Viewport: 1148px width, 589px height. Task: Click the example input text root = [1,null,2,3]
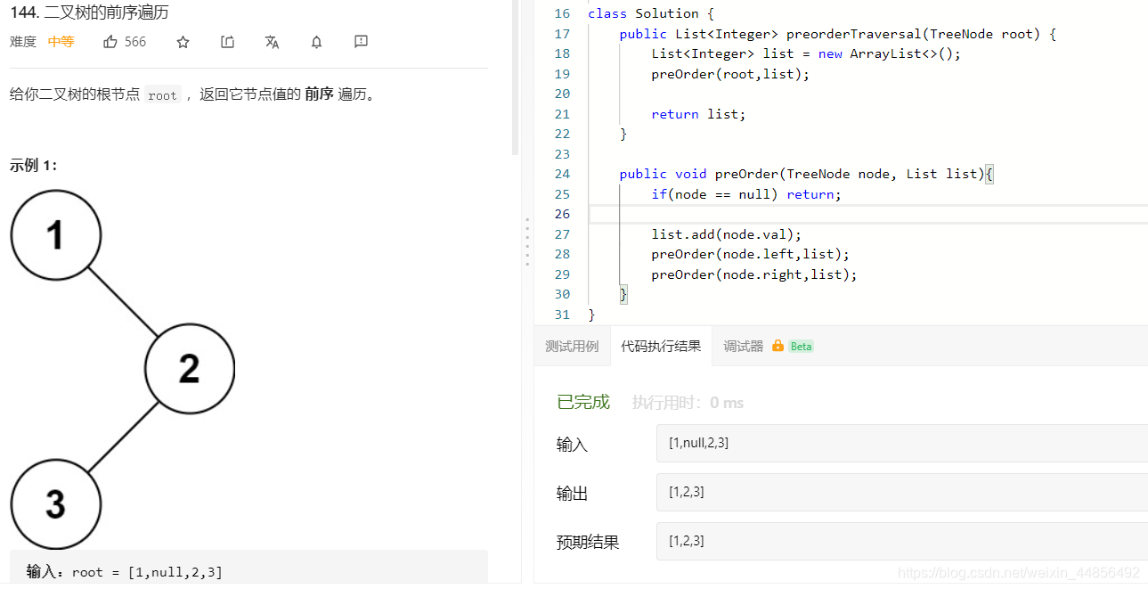tap(147, 572)
